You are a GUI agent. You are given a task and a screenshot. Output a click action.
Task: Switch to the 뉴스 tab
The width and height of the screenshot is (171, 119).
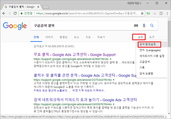tap(76, 37)
